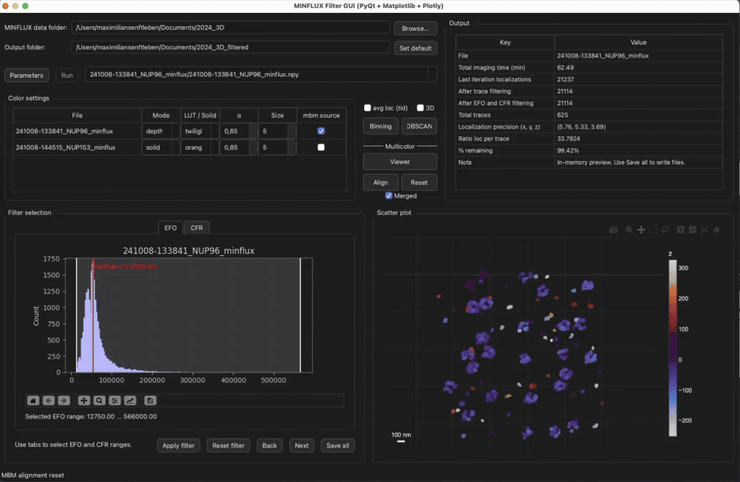Open the multicolor Viewer
This screenshot has width=740, height=482.
400,162
